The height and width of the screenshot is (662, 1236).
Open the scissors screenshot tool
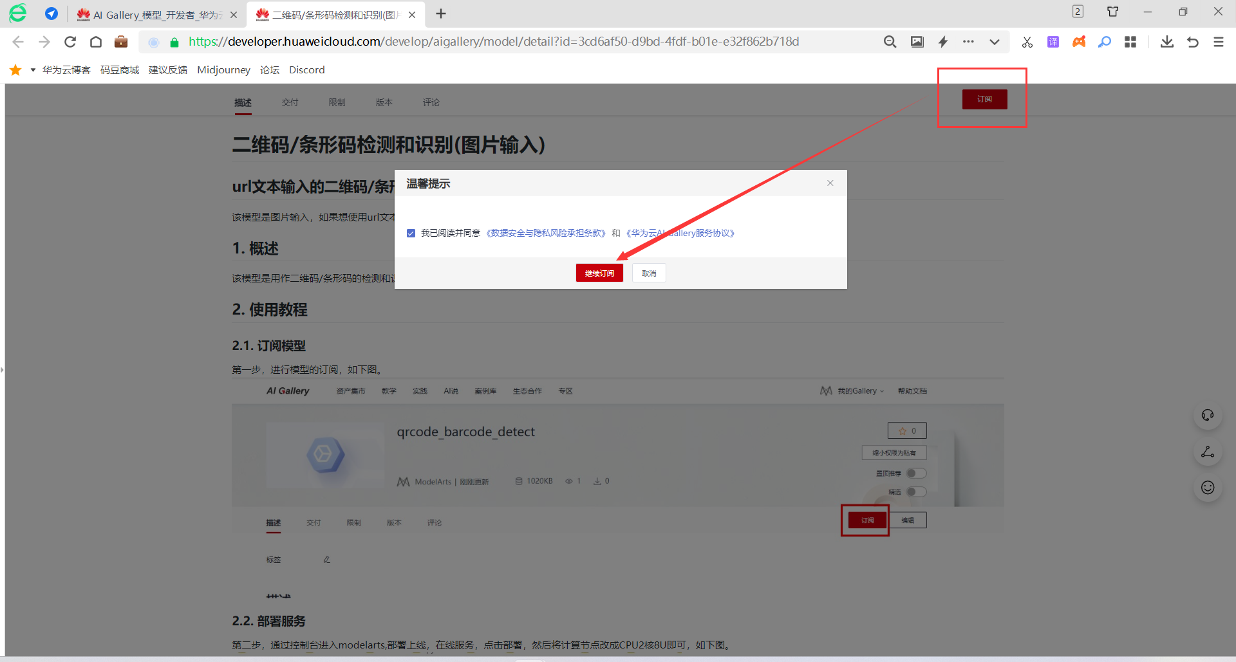pyautogui.click(x=1027, y=42)
